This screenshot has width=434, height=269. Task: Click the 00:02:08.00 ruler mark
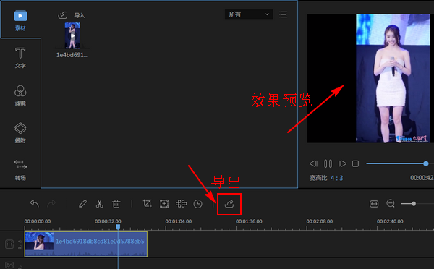tap(320, 221)
